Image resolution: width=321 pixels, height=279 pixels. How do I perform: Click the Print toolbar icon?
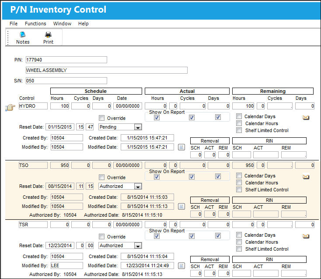point(48,37)
